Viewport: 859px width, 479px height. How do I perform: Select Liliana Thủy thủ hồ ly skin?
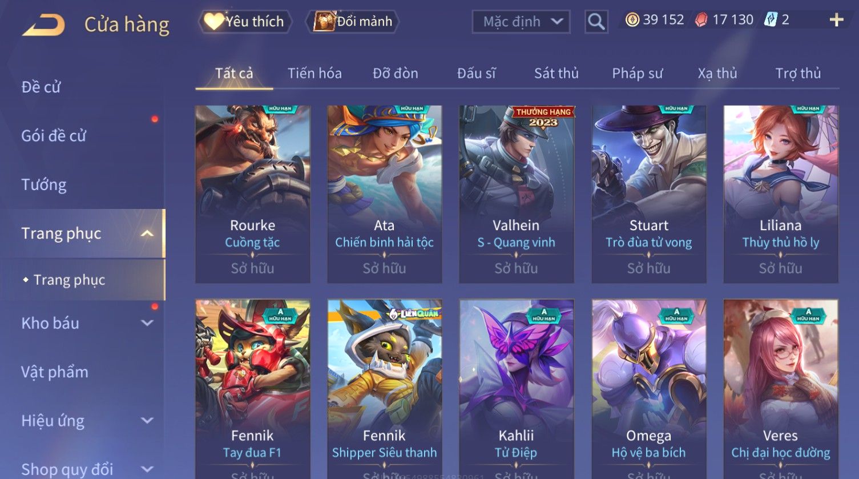pos(780,194)
